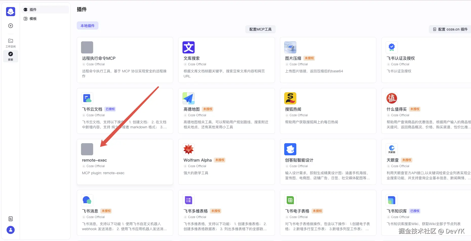This screenshot has height=241, width=471.
Task: Click 未授权 badge on 图片压缩
Action: 309,58
